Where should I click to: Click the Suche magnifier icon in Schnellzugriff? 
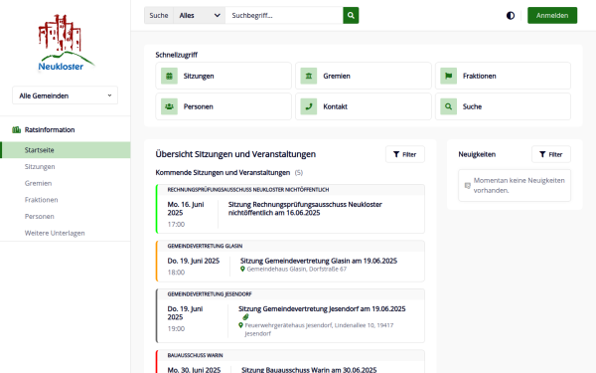449,106
